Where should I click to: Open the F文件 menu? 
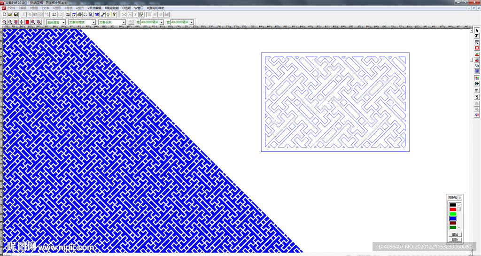coord(11,8)
